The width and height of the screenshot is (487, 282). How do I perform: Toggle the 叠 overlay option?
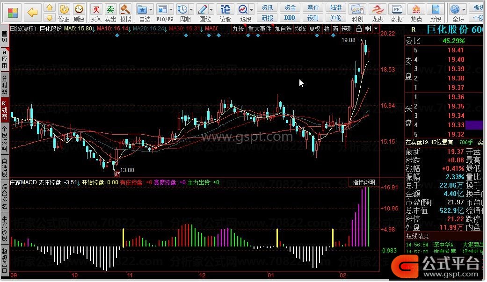click(327, 29)
